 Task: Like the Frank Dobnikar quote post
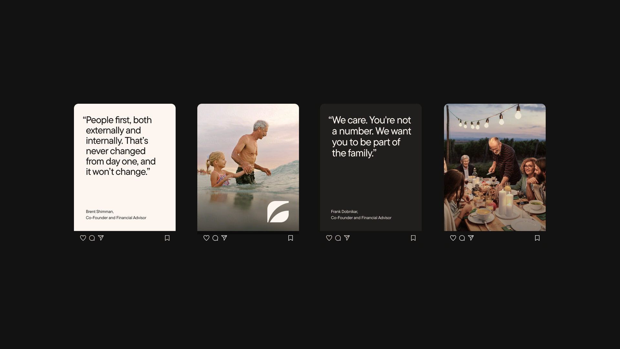point(329,238)
